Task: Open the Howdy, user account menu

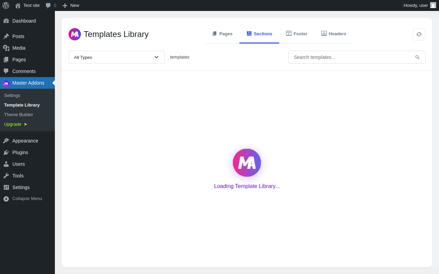Action: 420,5
